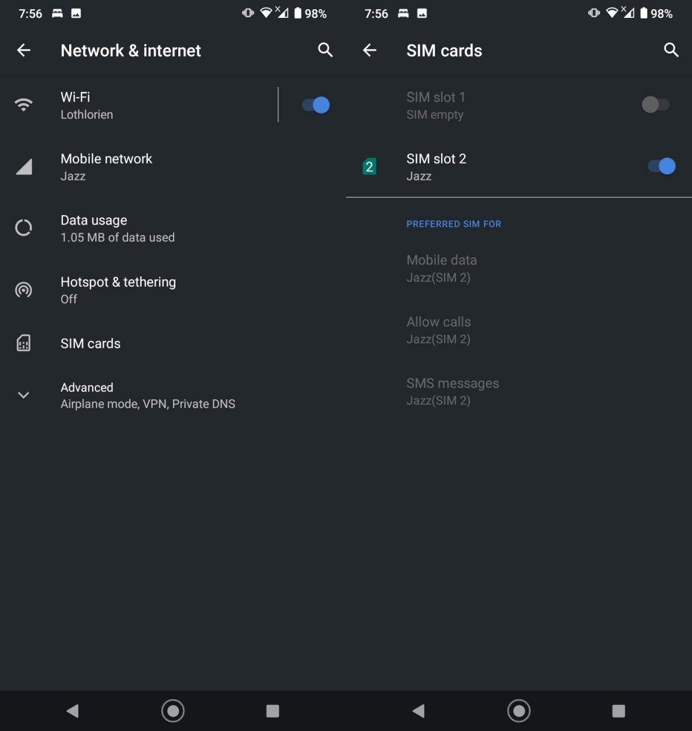
Task: Open Mobile data preferred SIM selector
Action: (442, 268)
